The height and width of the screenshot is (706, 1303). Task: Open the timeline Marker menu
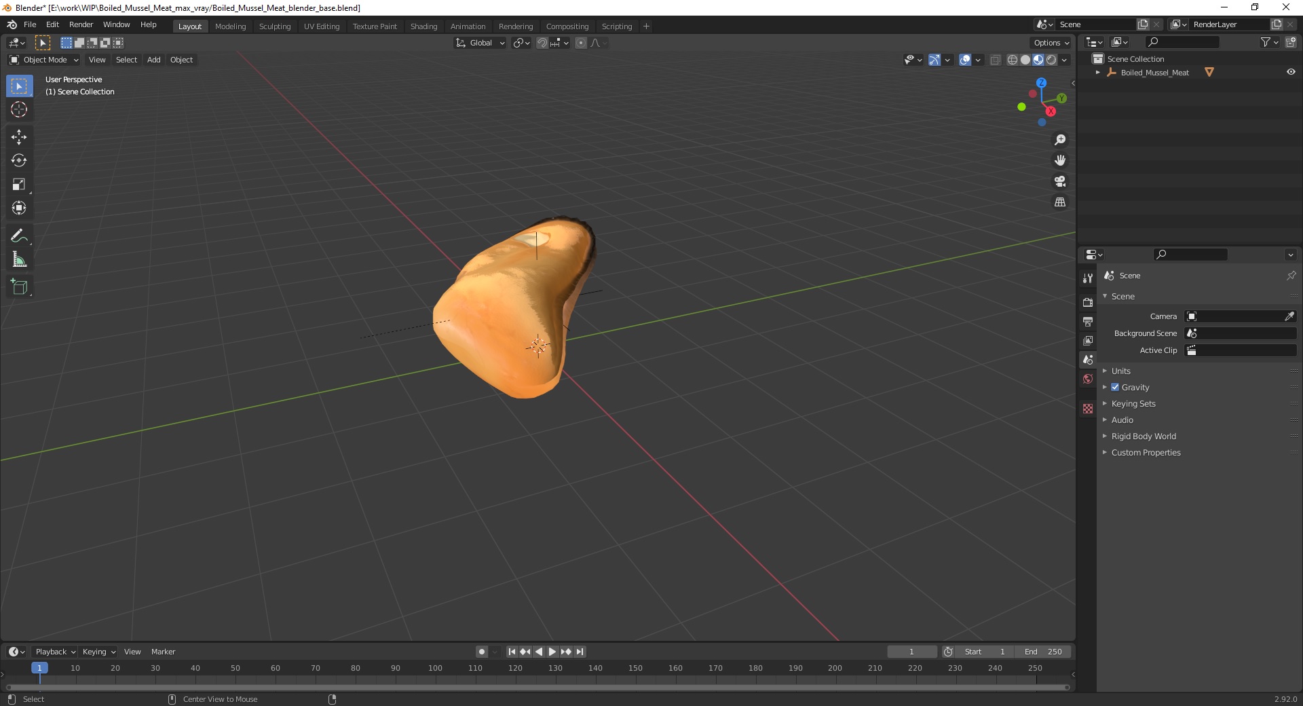click(163, 652)
